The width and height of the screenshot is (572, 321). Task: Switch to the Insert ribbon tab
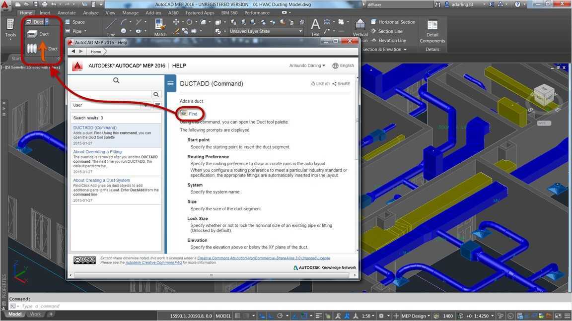pyautogui.click(x=45, y=13)
